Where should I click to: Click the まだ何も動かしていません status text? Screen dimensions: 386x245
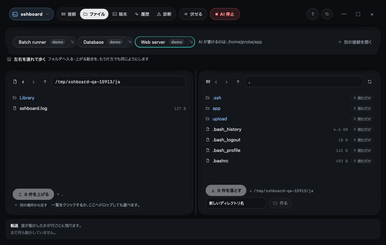(x=33, y=232)
